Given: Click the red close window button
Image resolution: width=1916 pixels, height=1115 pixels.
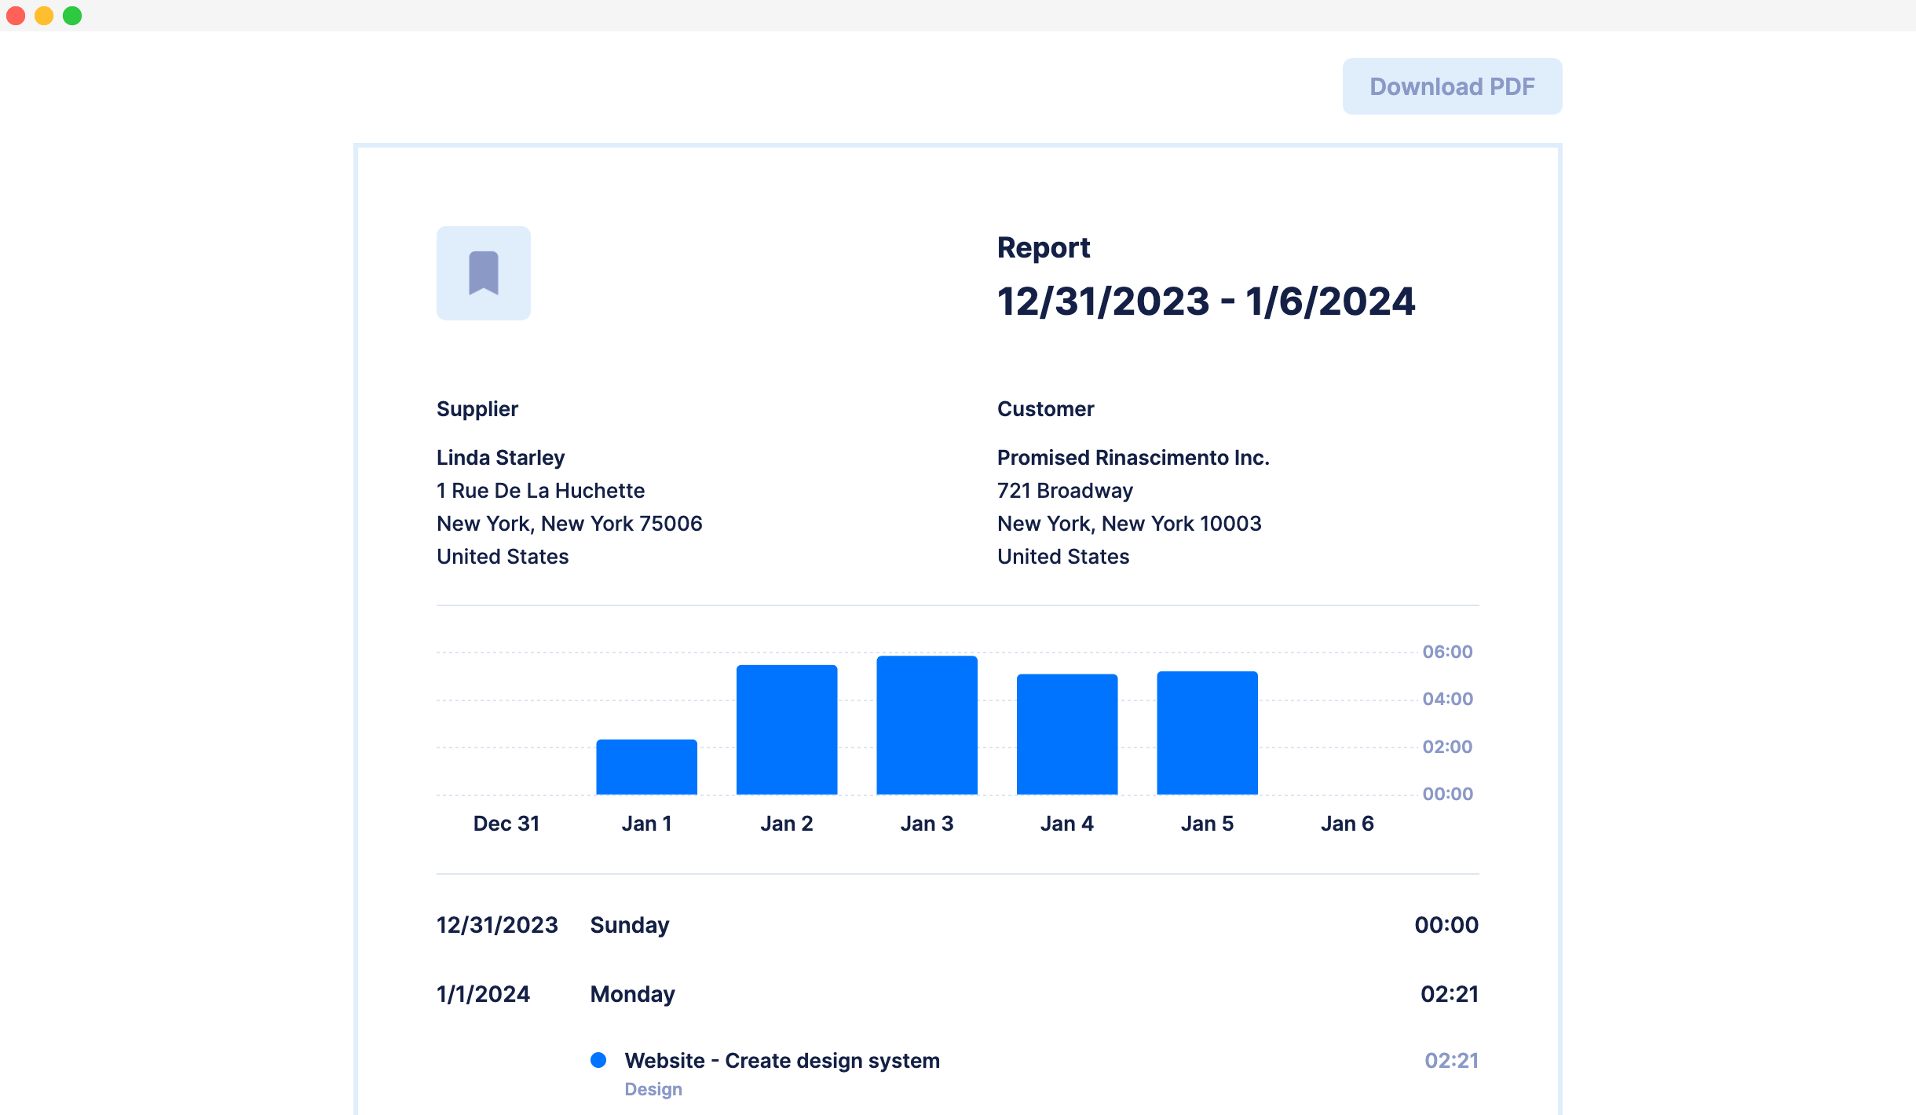Looking at the screenshot, I should 16,16.
